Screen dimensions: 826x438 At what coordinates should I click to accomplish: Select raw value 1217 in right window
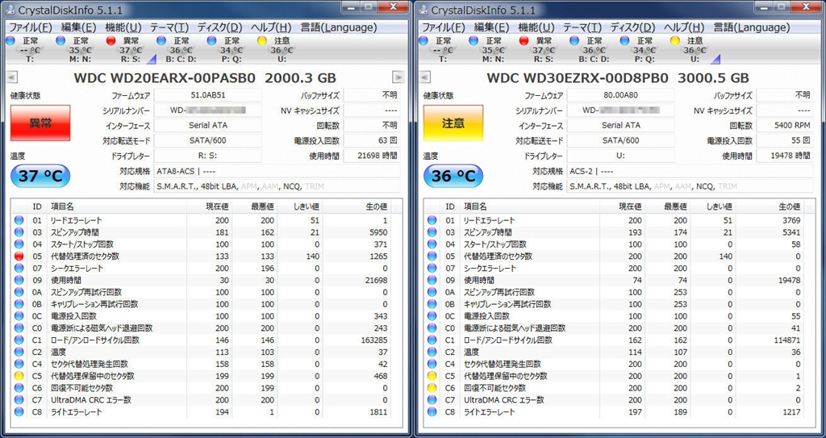pos(791,411)
